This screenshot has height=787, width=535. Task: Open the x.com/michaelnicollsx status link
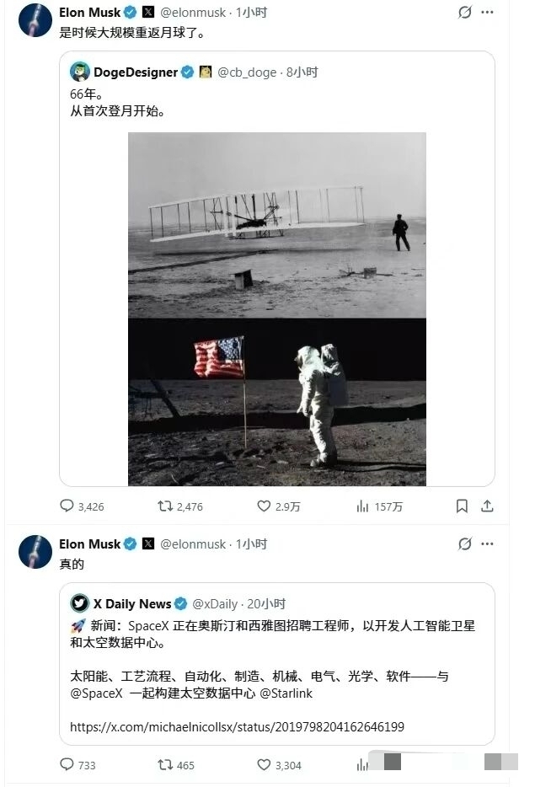(237, 727)
